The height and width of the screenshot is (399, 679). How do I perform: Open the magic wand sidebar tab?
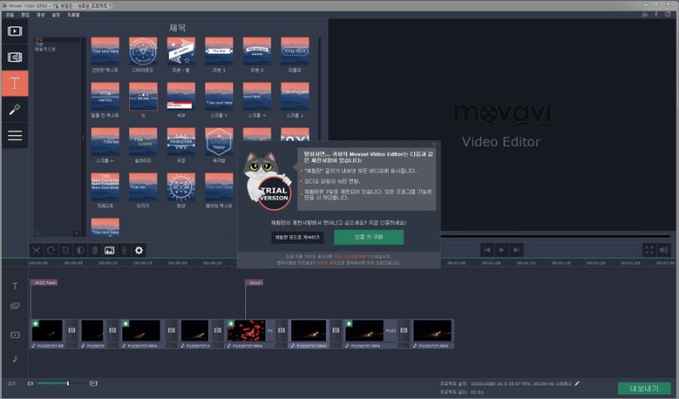[14, 110]
